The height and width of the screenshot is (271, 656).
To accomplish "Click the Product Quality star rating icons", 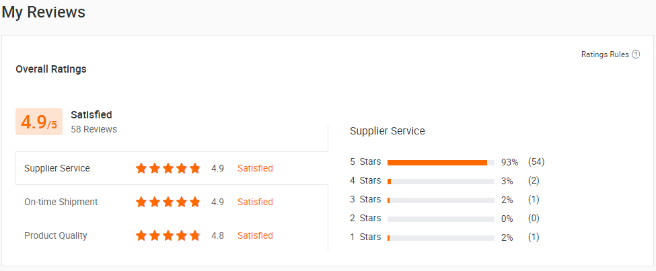I will pos(168,235).
